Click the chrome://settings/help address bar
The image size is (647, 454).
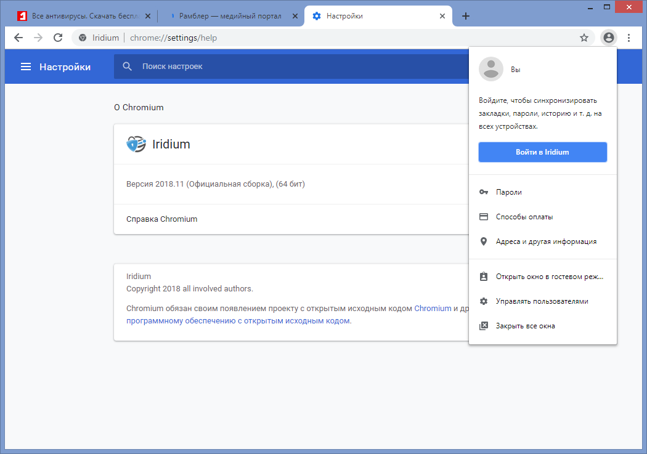(x=333, y=38)
